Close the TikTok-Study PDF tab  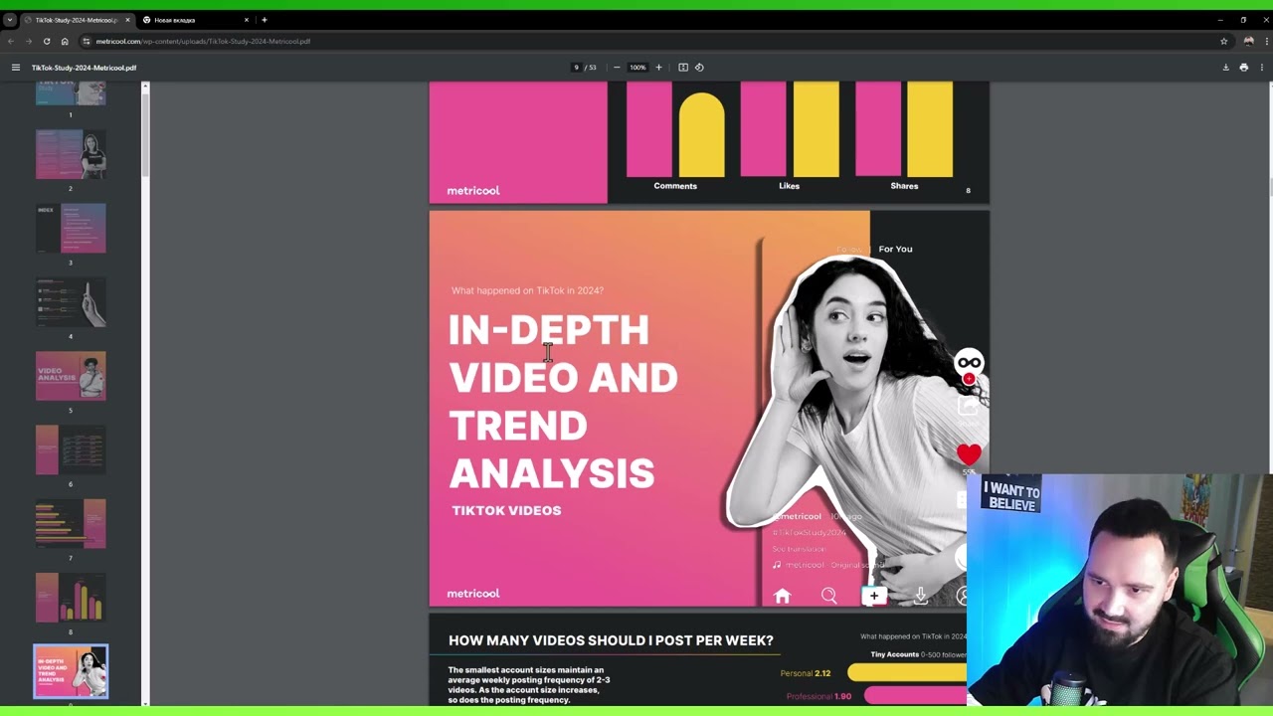tap(127, 20)
